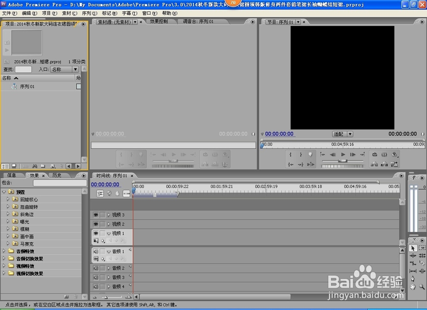Viewport: 427px width, 310px height.
Task: Select 序列 01 item in project panel
Action: click(x=27, y=87)
